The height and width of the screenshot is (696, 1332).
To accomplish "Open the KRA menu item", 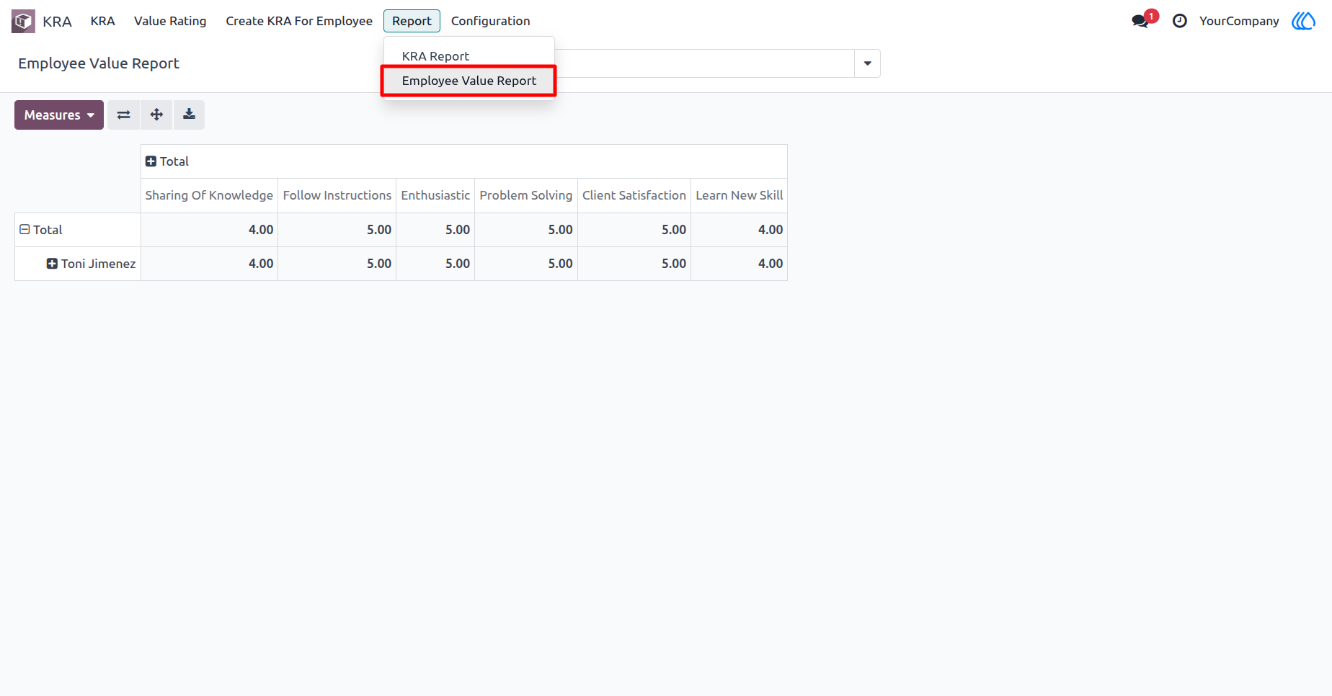I will 102,21.
